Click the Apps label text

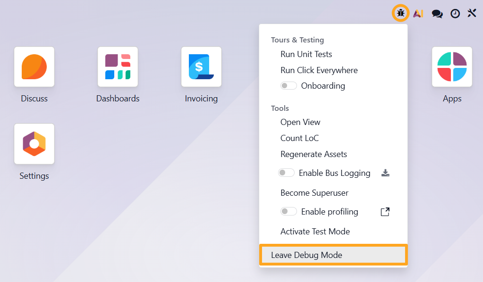pyautogui.click(x=452, y=99)
